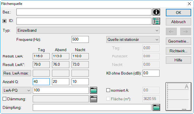Expand the Typ dropdown showing Einzelband

pos(88,30)
